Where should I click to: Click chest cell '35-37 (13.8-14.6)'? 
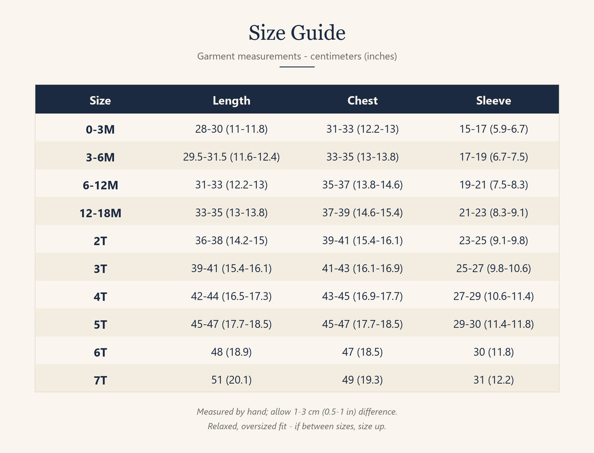[x=362, y=185]
